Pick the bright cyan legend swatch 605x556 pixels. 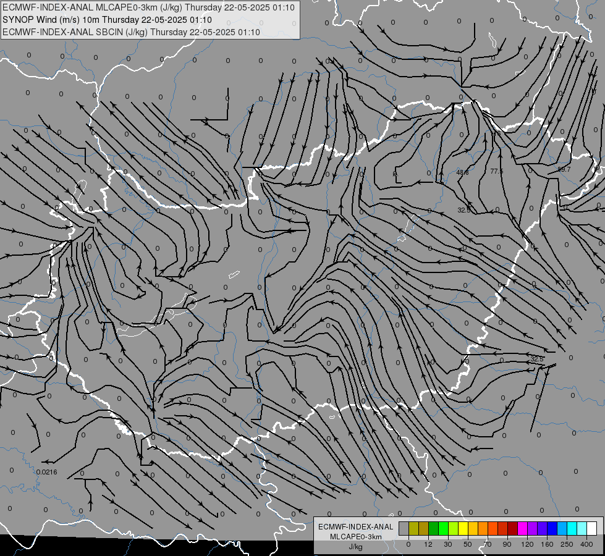point(572,528)
